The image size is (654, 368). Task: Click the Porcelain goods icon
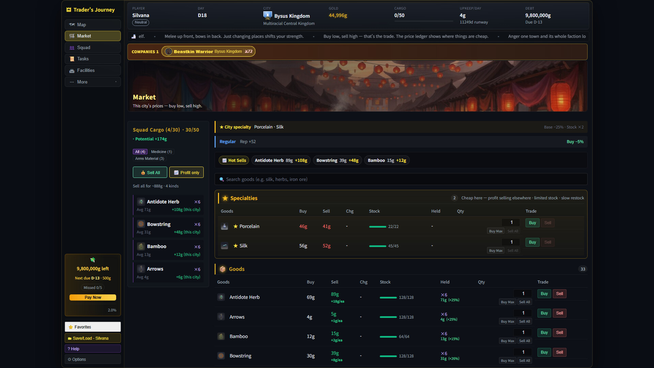224,226
